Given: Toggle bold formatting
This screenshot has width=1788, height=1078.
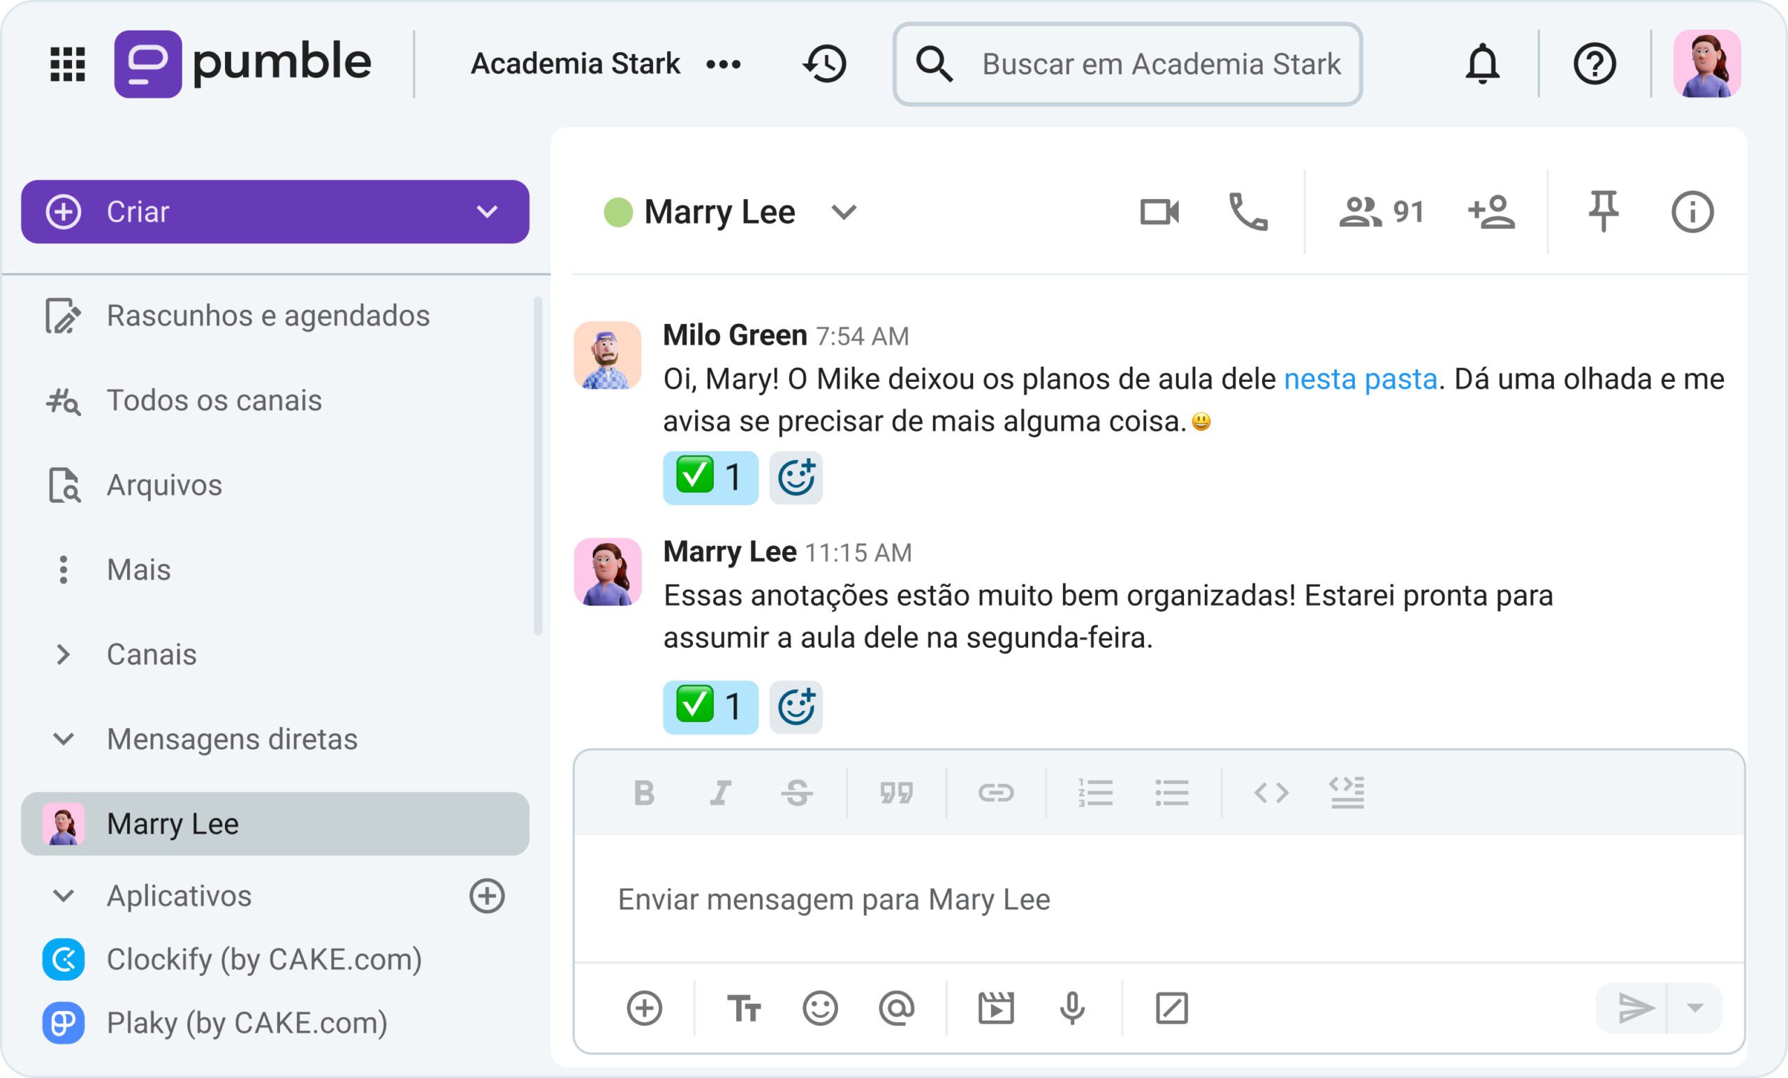Looking at the screenshot, I should pyautogui.click(x=644, y=793).
